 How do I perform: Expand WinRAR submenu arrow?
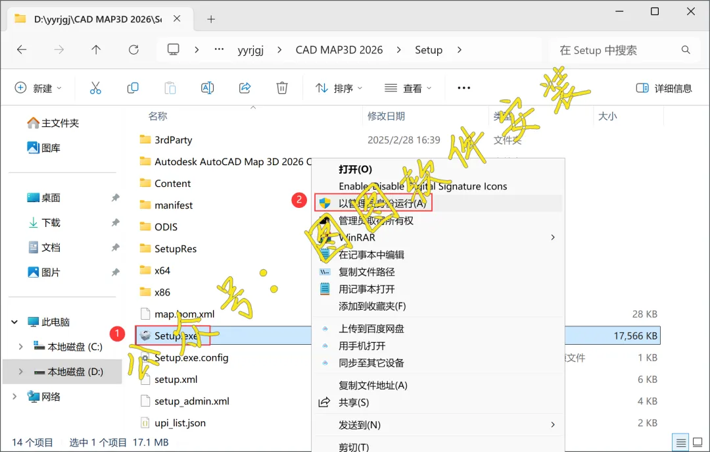click(553, 237)
